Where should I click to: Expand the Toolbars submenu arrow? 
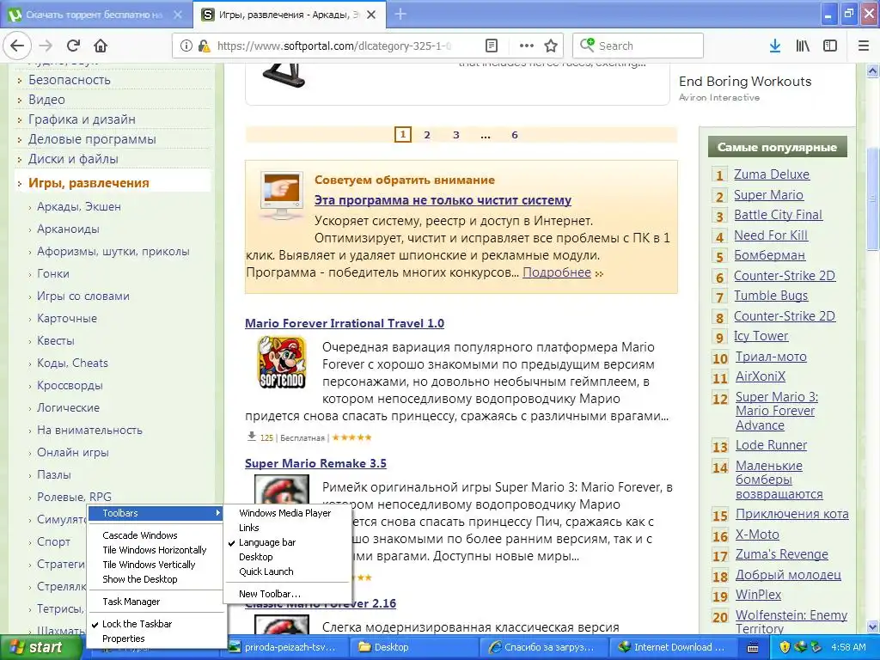coord(217,513)
